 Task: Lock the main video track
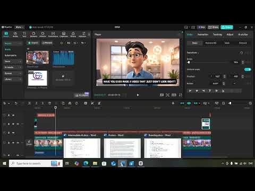pyautogui.click(x=8, y=143)
